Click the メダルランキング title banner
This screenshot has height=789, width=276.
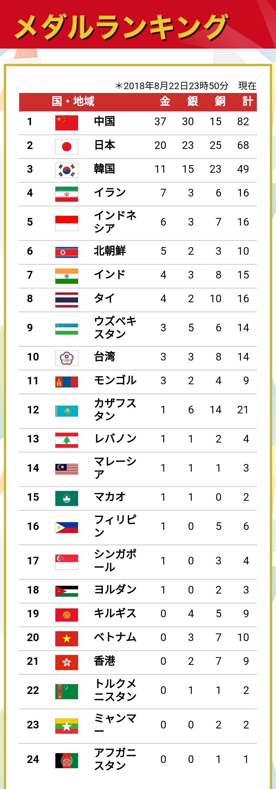122,27
